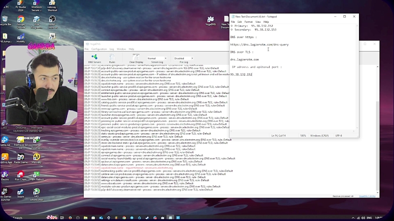Open the Log menu in YogaDNS
This screenshot has height=221, width=394.
pos(112,49)
